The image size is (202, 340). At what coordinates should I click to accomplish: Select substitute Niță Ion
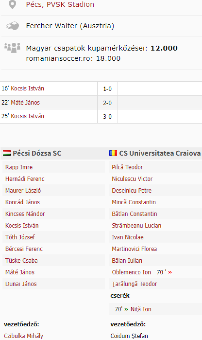[x=141, y=309]
